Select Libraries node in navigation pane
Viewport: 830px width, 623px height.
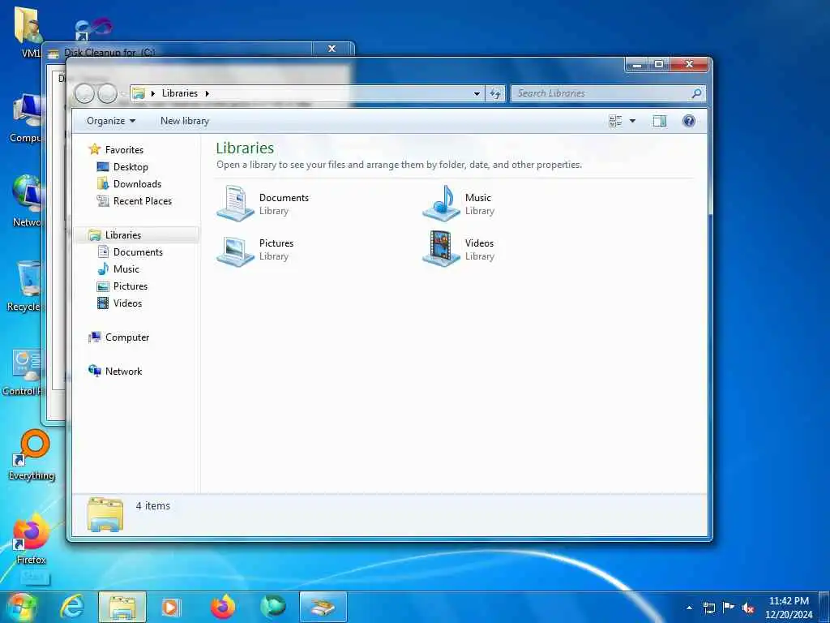(x=115, y=234)
